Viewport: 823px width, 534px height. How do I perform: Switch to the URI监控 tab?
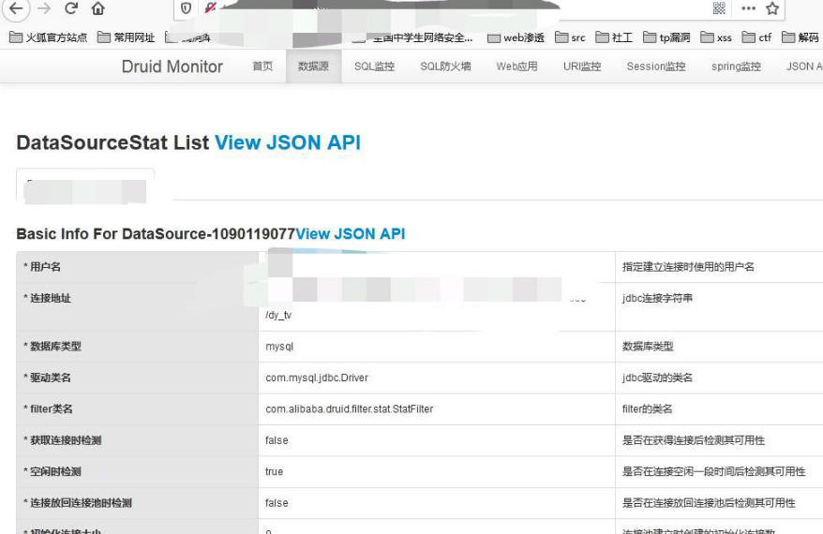(582, 67)
